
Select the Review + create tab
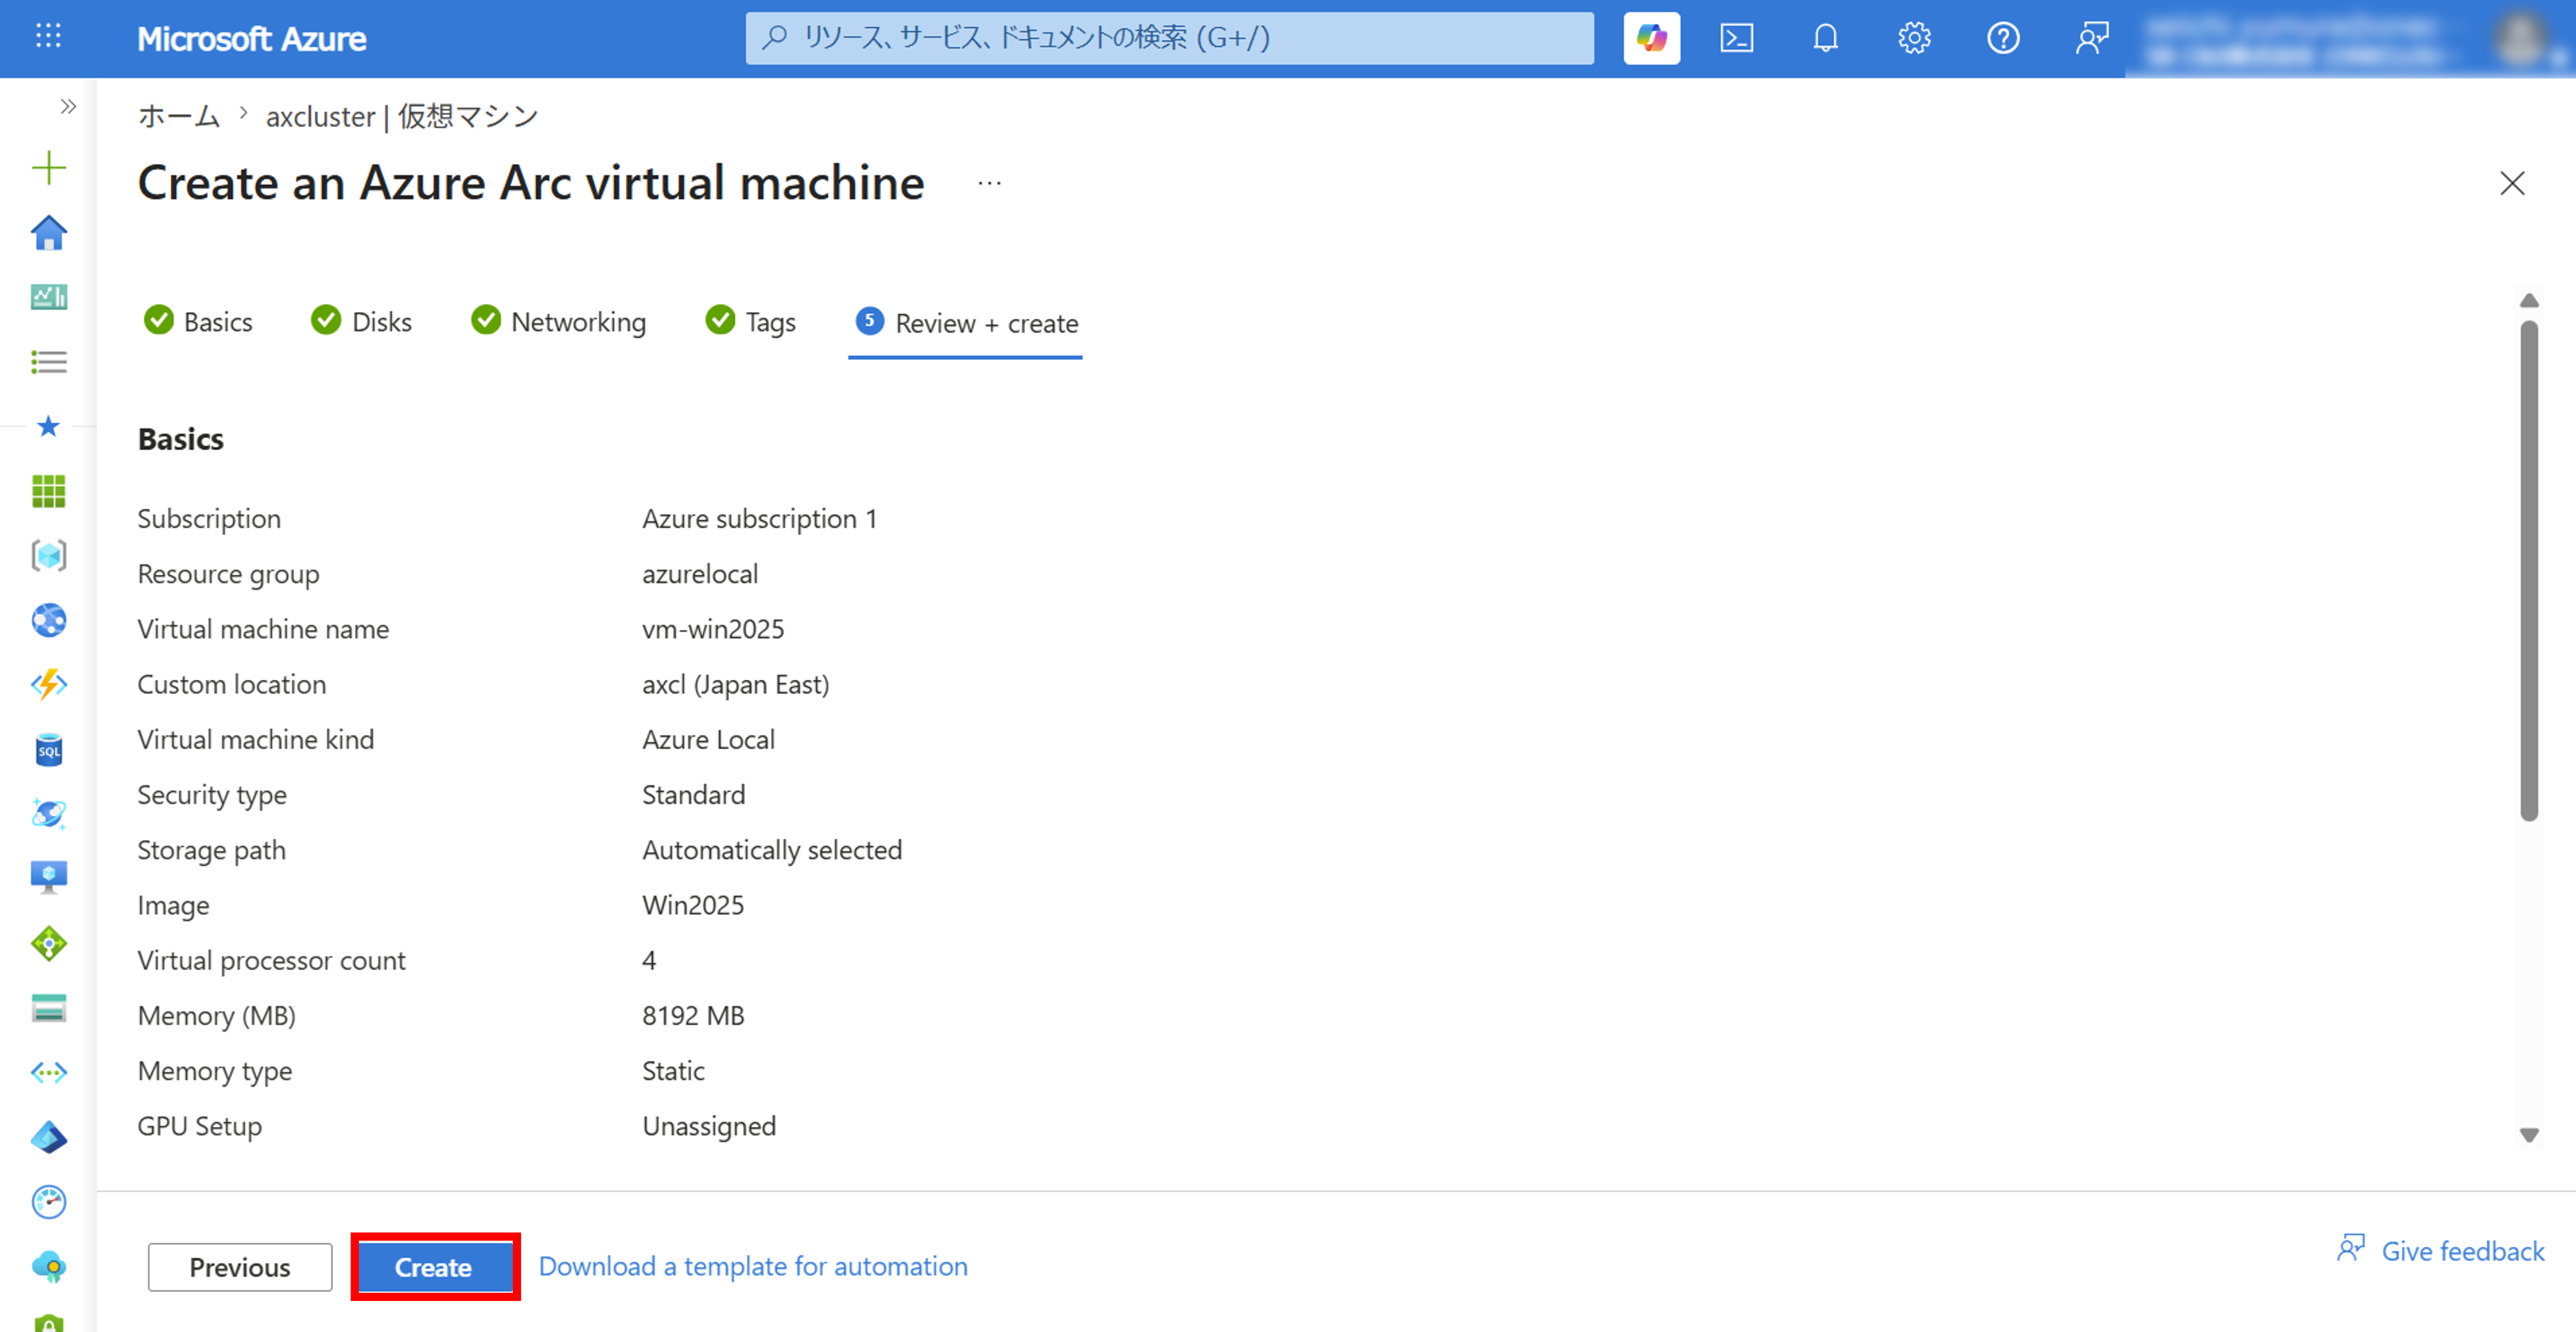coord(966,323)
